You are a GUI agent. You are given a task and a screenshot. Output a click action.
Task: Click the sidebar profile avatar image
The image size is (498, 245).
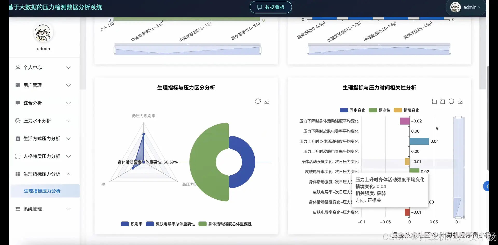coord(43,33)
